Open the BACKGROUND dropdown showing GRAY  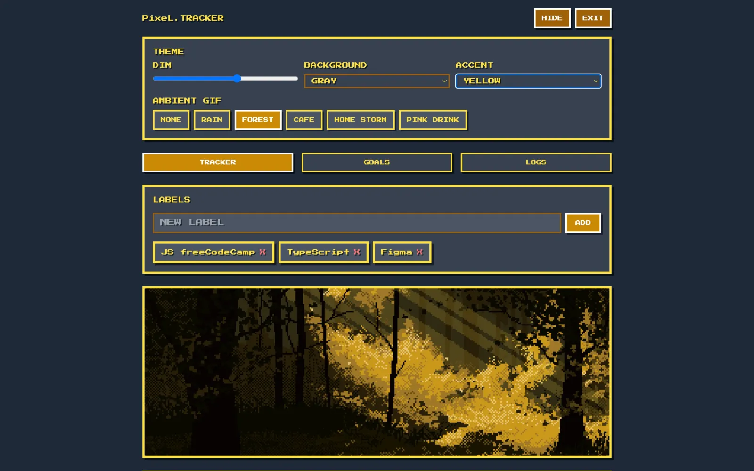click(x=377, y=81)
